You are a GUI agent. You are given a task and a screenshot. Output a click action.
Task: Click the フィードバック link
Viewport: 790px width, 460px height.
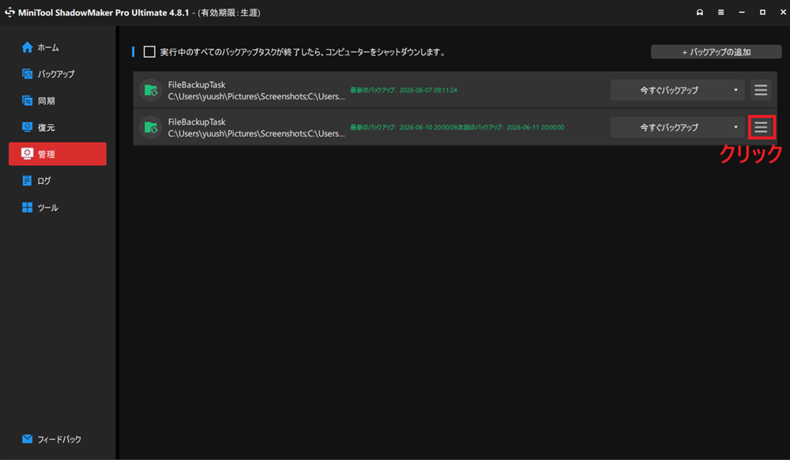59,439
